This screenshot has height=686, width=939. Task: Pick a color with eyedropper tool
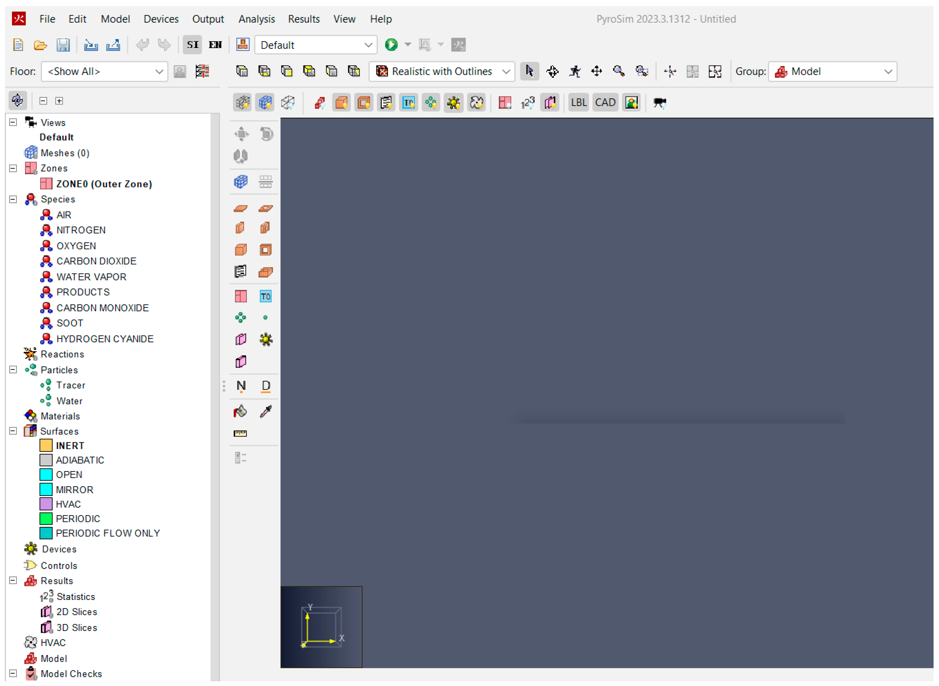coord(266,412)
